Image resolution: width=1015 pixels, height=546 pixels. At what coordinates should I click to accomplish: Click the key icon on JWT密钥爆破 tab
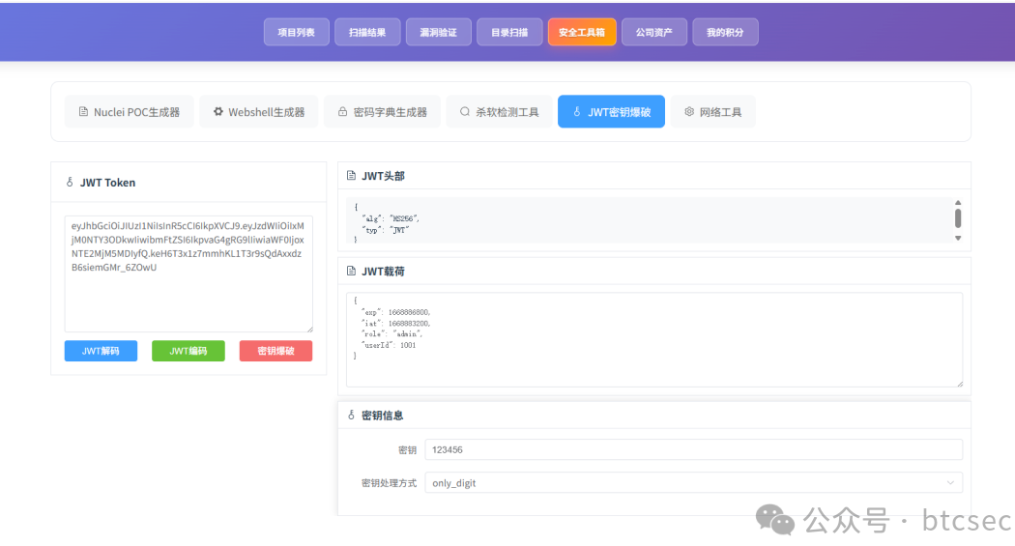[x=577, y=112]
